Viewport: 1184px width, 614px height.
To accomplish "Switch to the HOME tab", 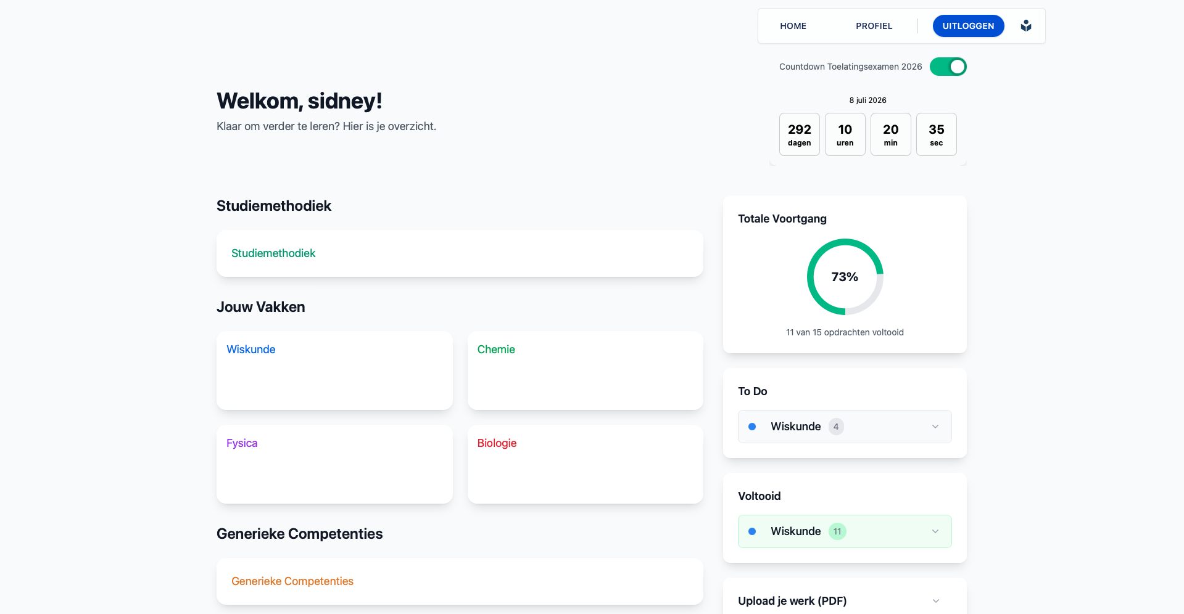I will click(793, 26).
